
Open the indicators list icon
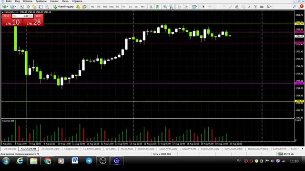click(193, 7)
